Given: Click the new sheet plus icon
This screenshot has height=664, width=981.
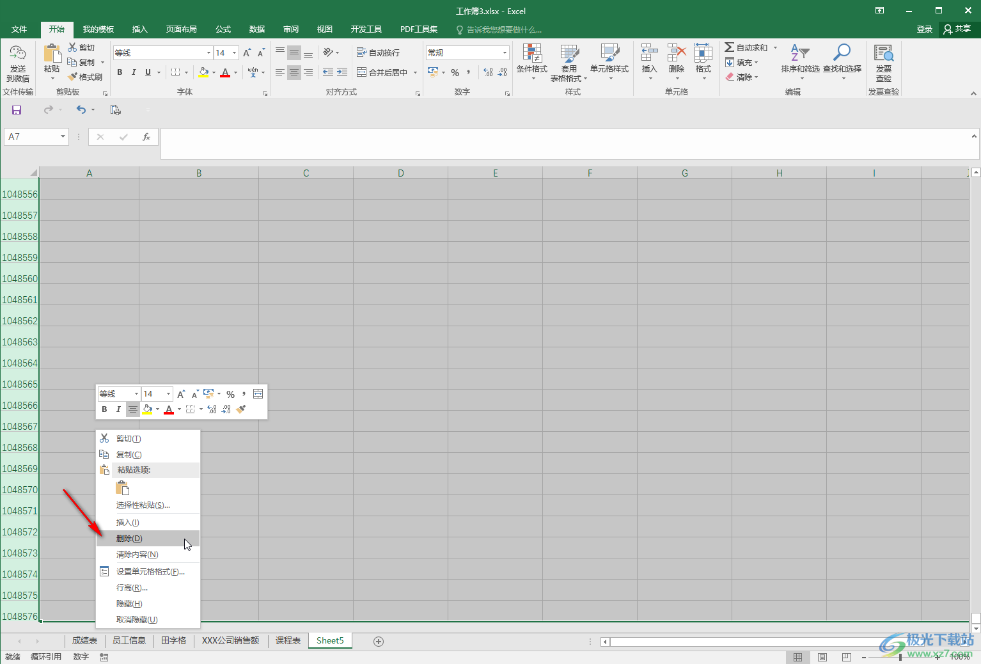Looking at the screenshot, I should 379,642.
